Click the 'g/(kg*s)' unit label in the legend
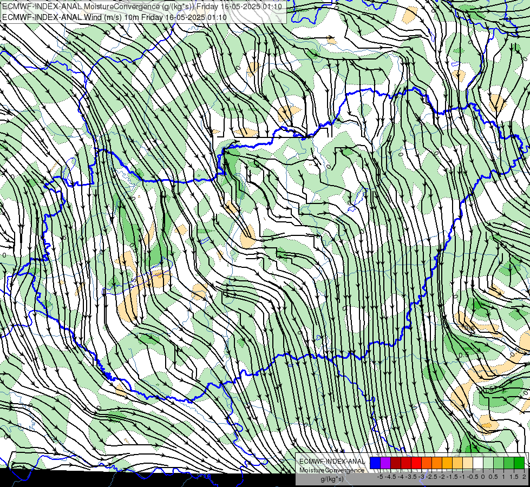The height and width of the screenshot is (487, 530). (x=332, y=479)
